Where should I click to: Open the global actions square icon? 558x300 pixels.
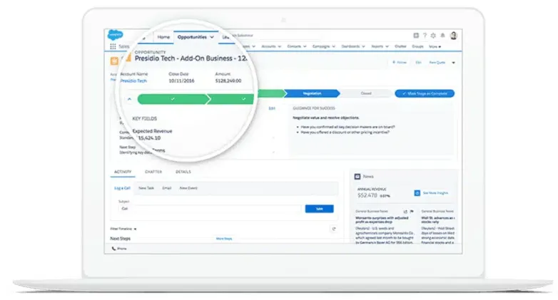416,36
